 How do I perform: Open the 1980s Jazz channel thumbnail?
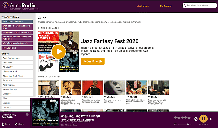[x=158, y=88]
